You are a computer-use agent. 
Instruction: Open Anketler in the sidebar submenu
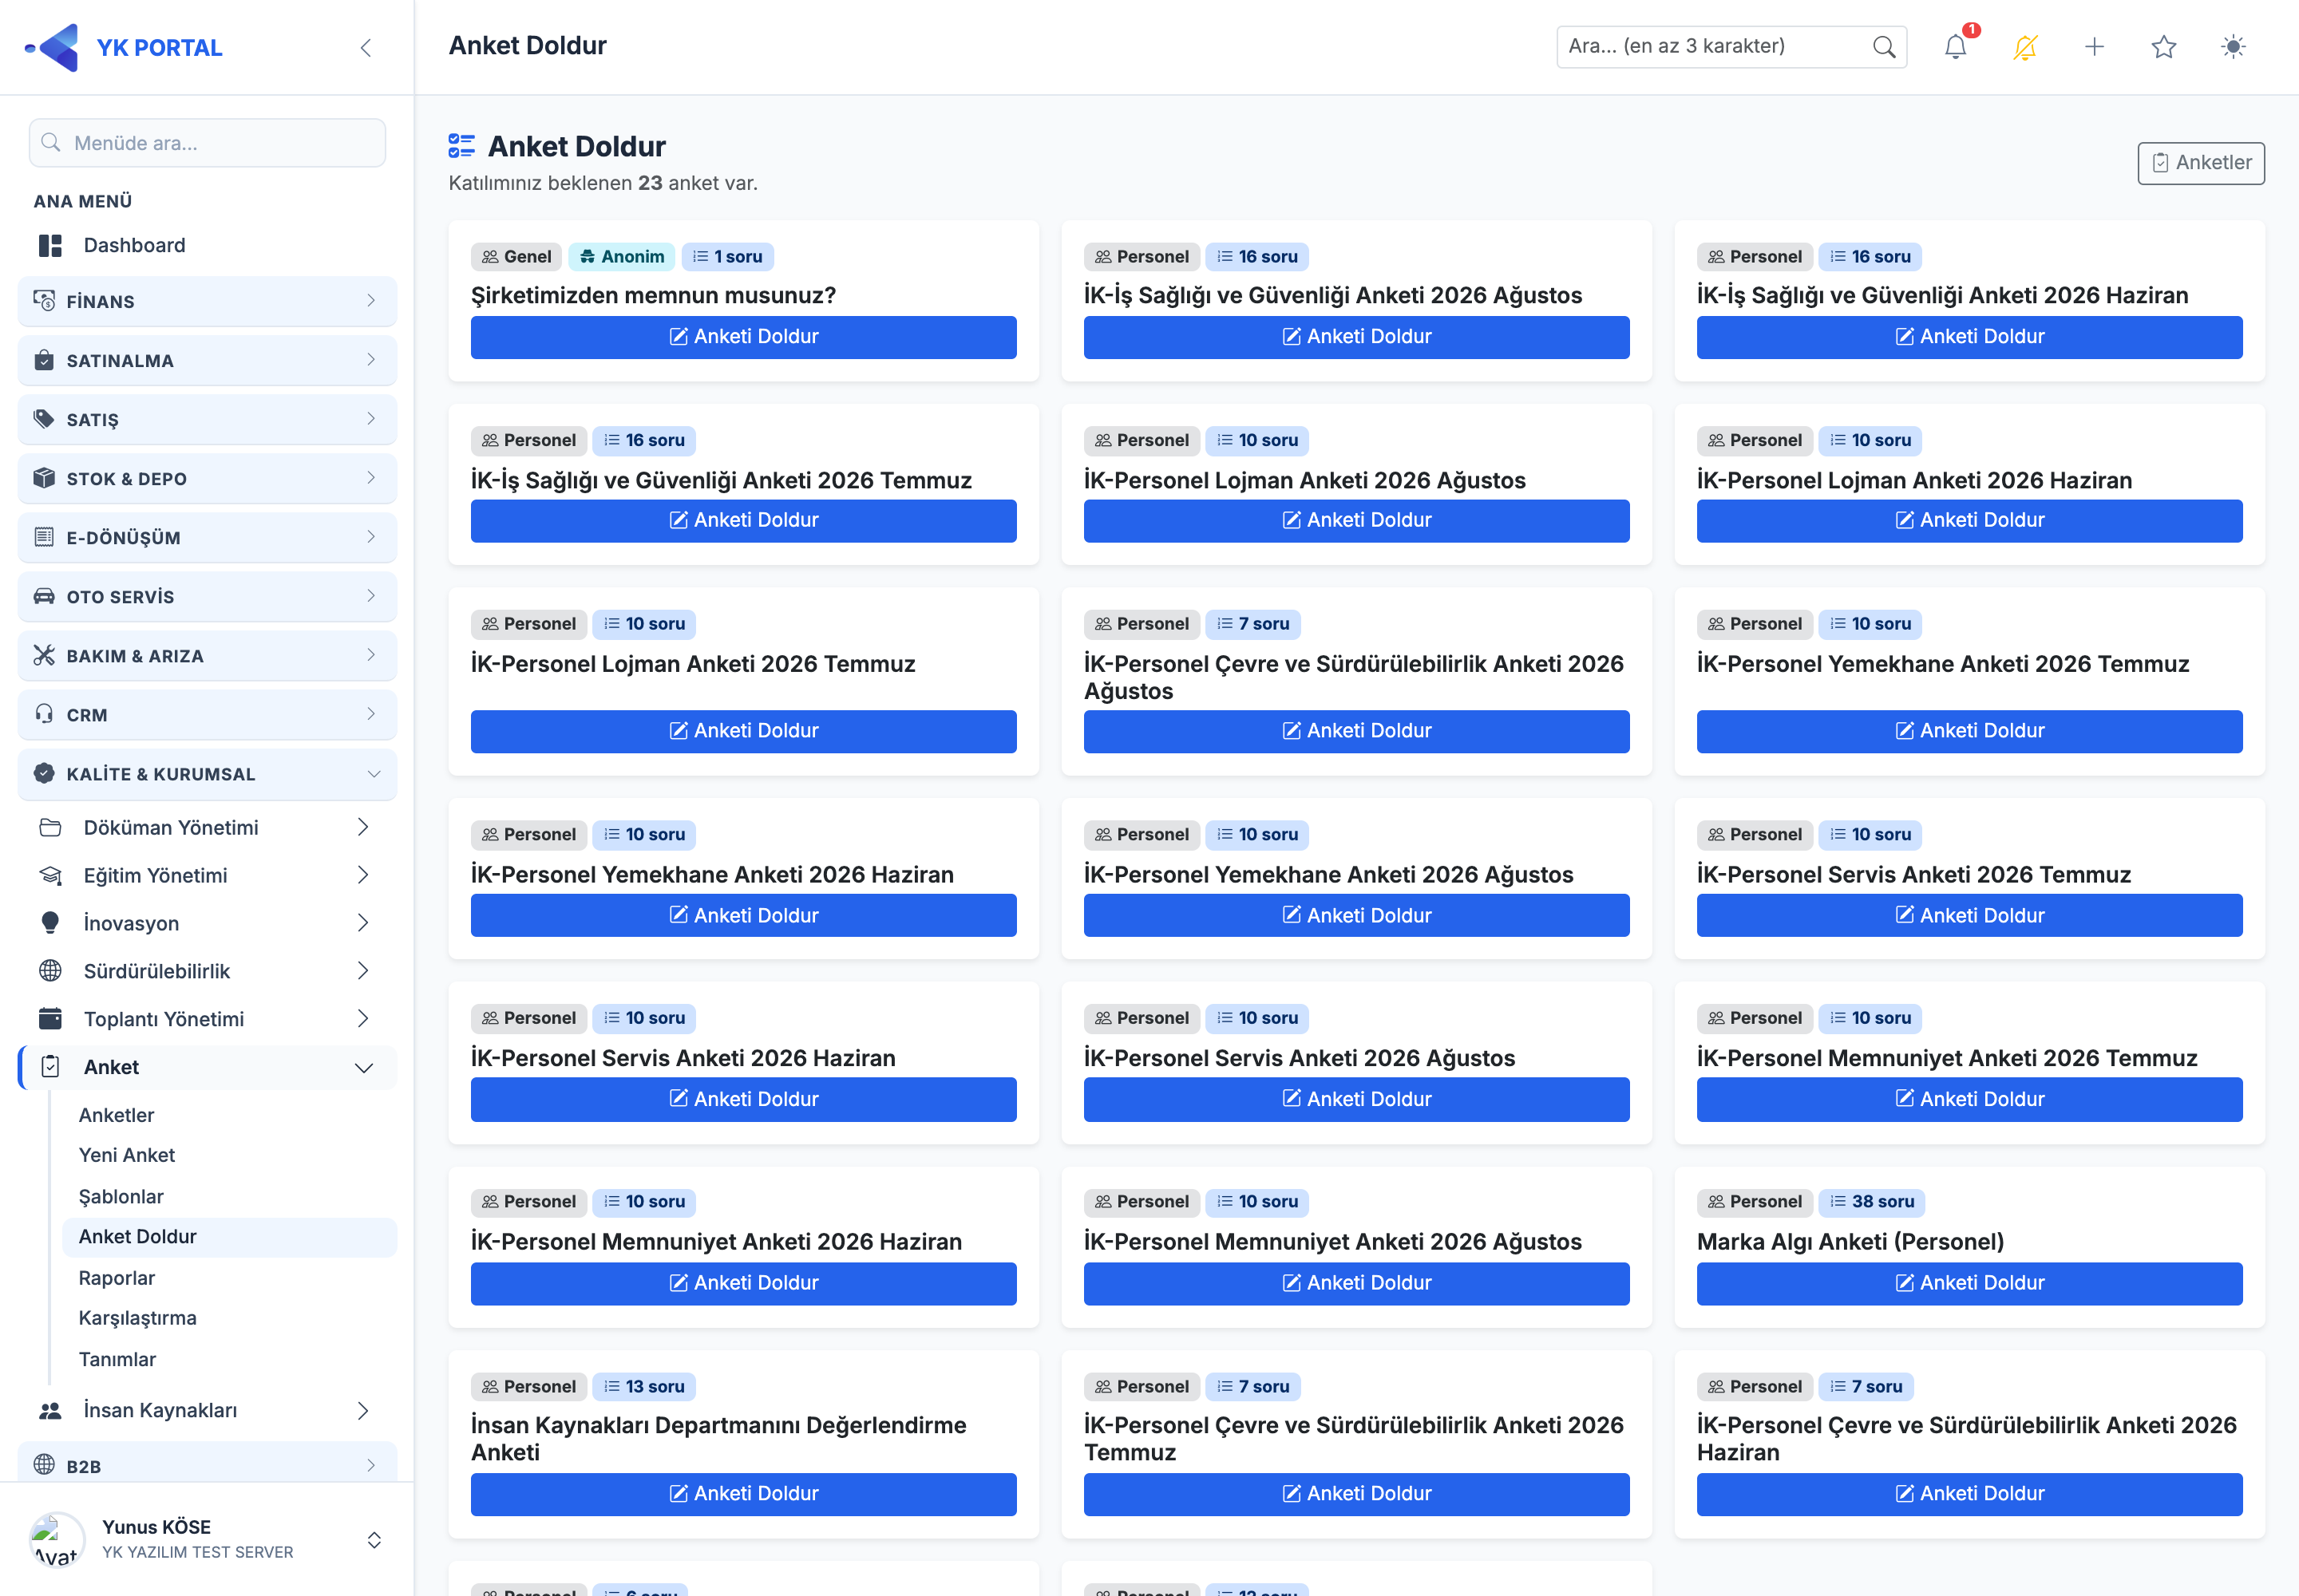[x=116, y=1114]
